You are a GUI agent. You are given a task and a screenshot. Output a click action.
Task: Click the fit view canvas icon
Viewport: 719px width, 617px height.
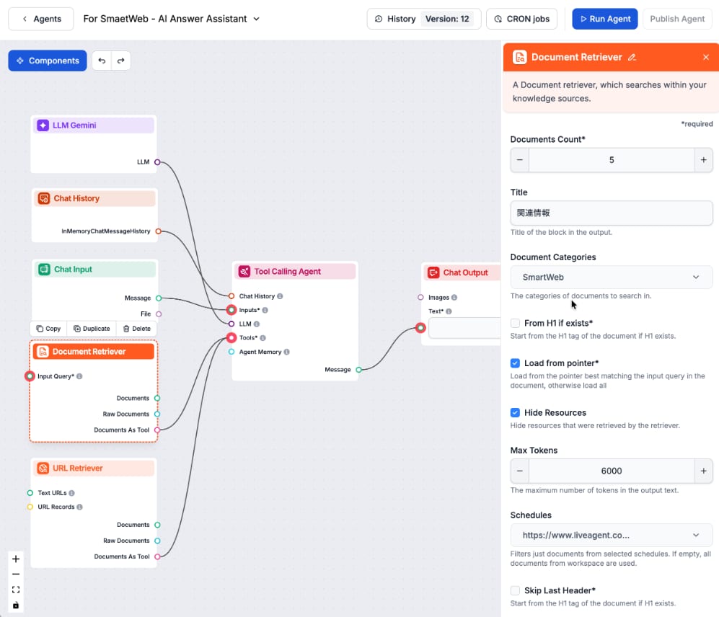(16, 590)
